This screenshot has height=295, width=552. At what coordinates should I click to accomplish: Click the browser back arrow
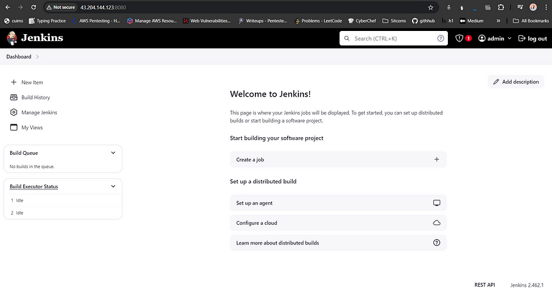[x=8, y=7]
